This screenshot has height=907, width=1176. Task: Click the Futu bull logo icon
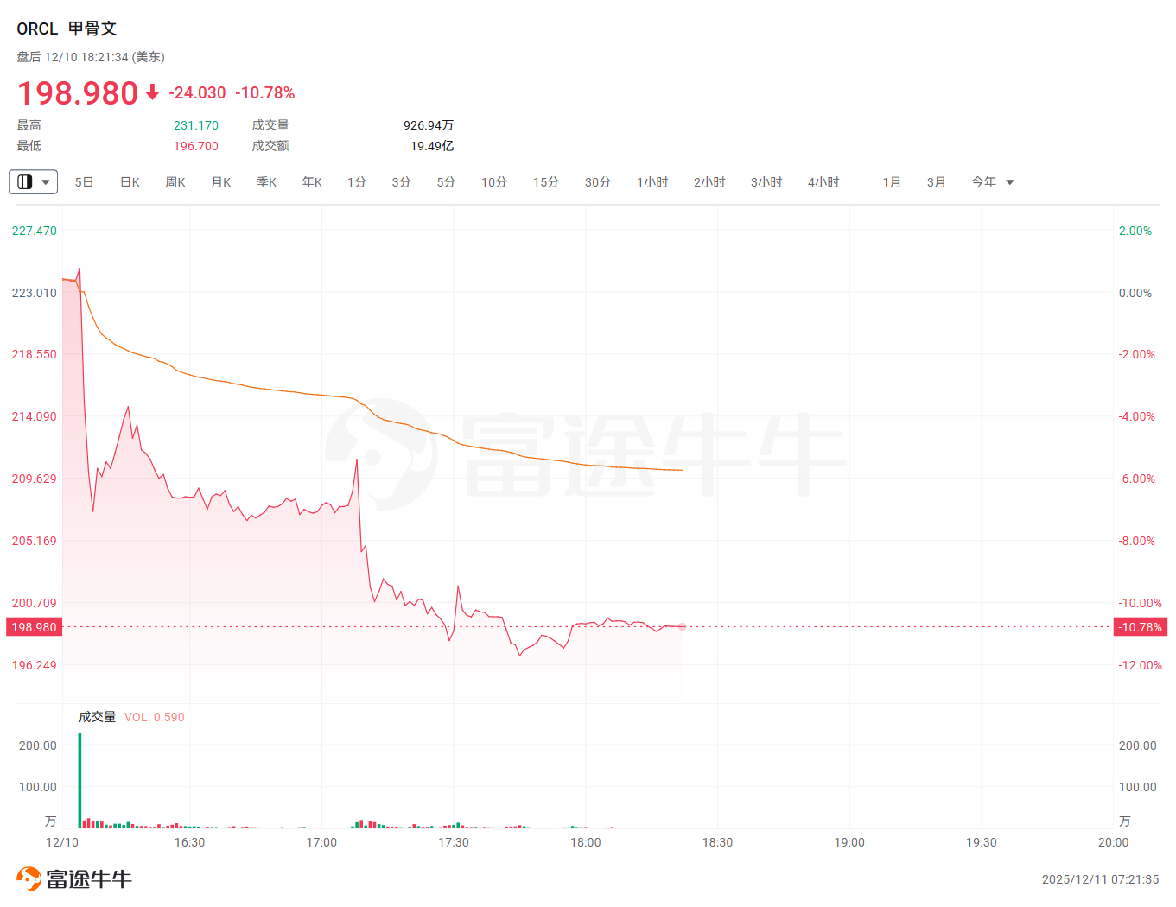click(x=29, y=878)
